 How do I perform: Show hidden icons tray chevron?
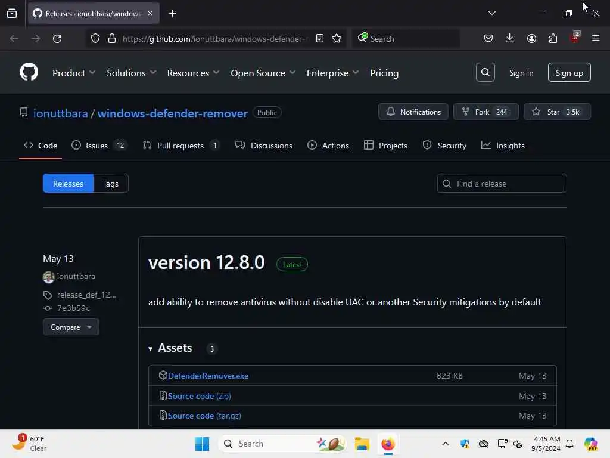click(x=446, y=444)
